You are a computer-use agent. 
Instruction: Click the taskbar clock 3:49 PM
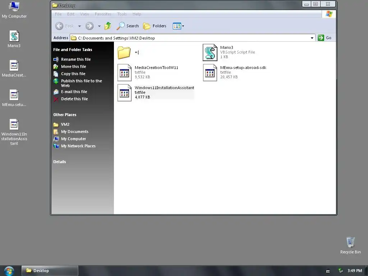(x=355, y=271)
